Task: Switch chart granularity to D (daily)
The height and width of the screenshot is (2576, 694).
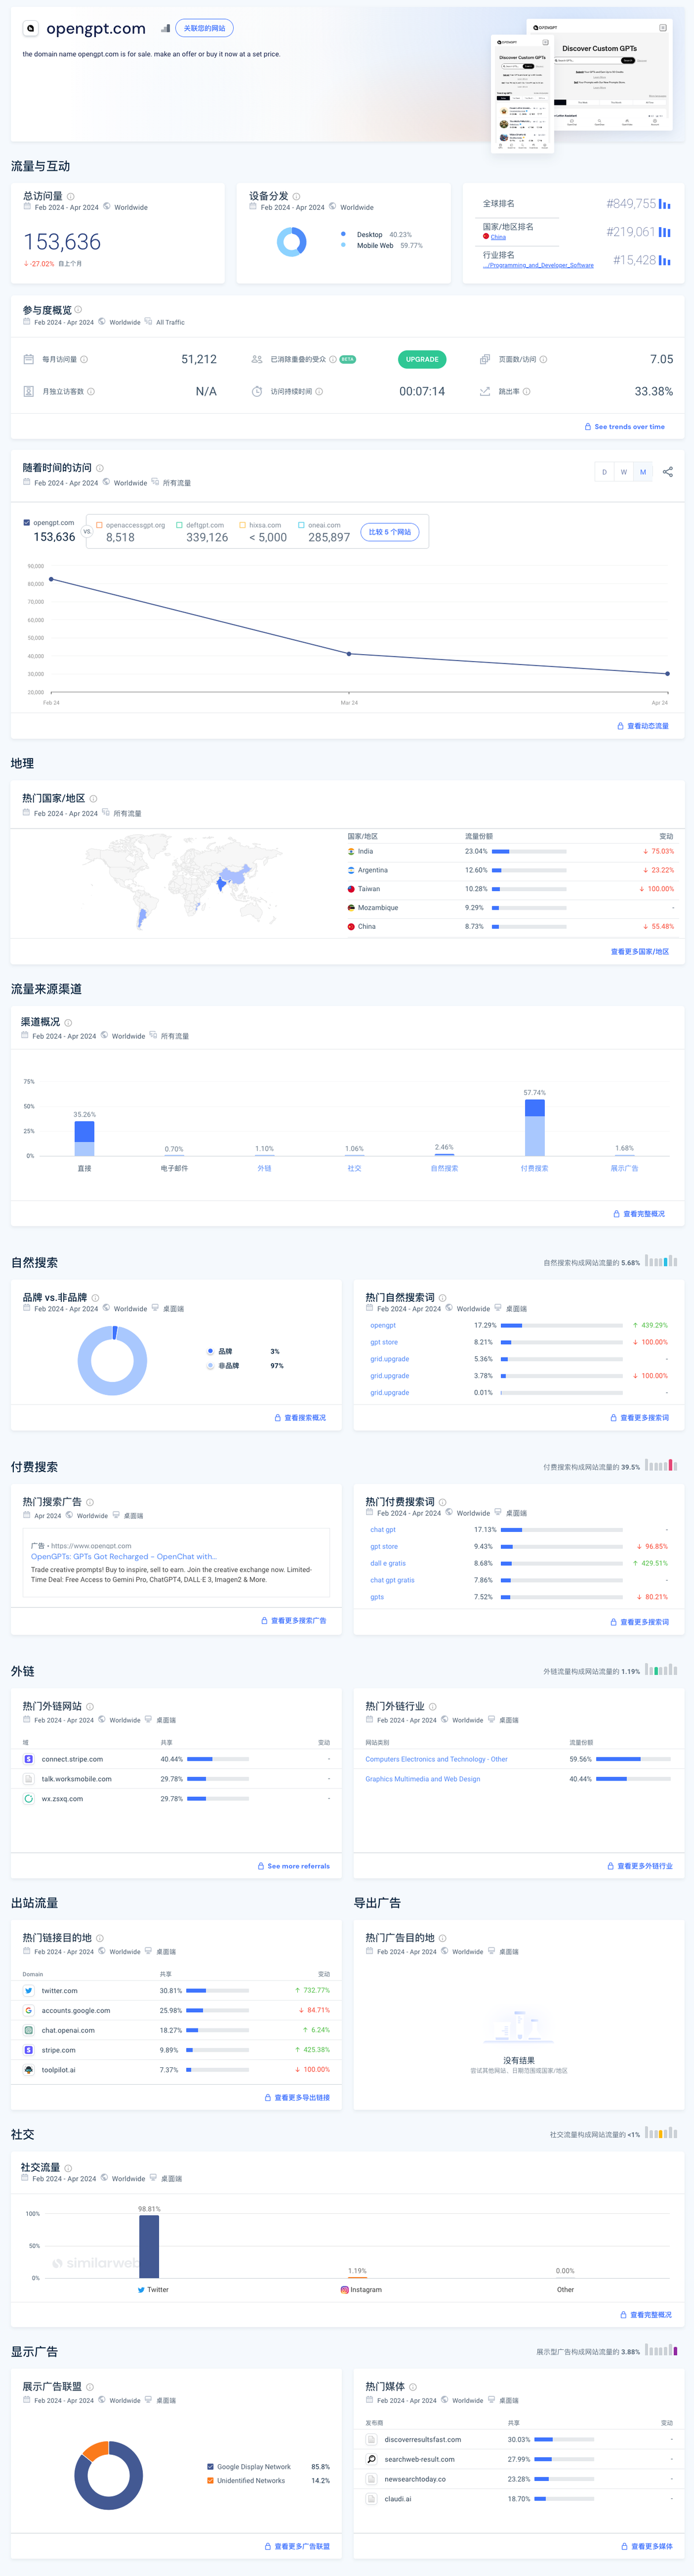Action: click(604, 472)
